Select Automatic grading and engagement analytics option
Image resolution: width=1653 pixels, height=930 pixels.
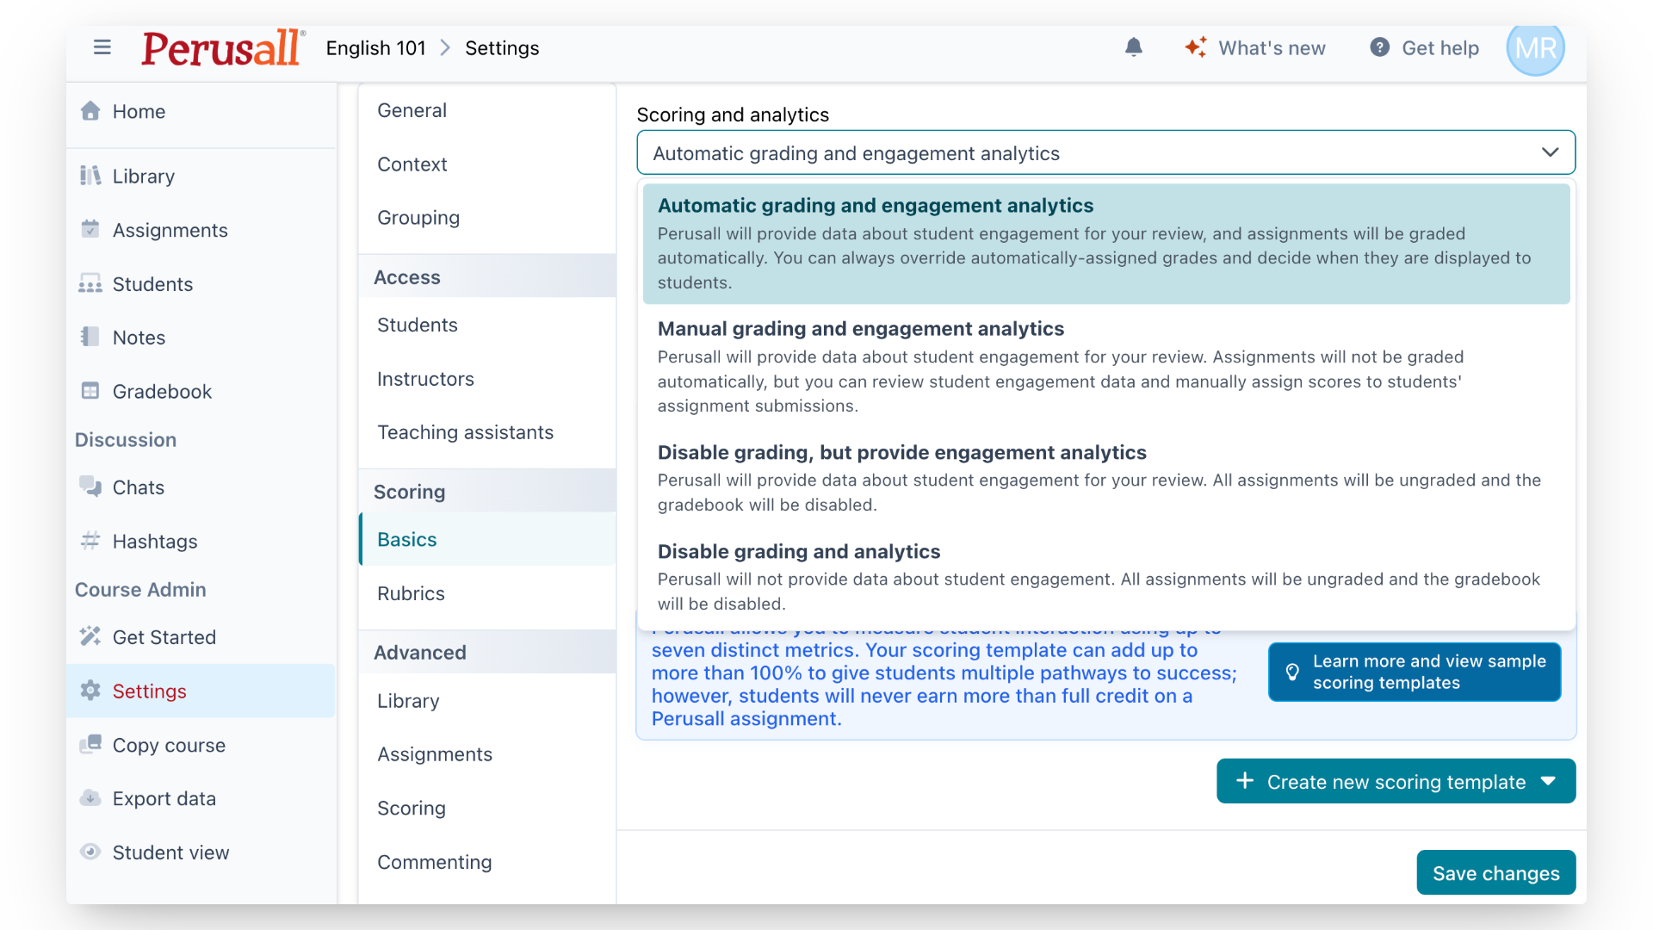point(1106,244)
